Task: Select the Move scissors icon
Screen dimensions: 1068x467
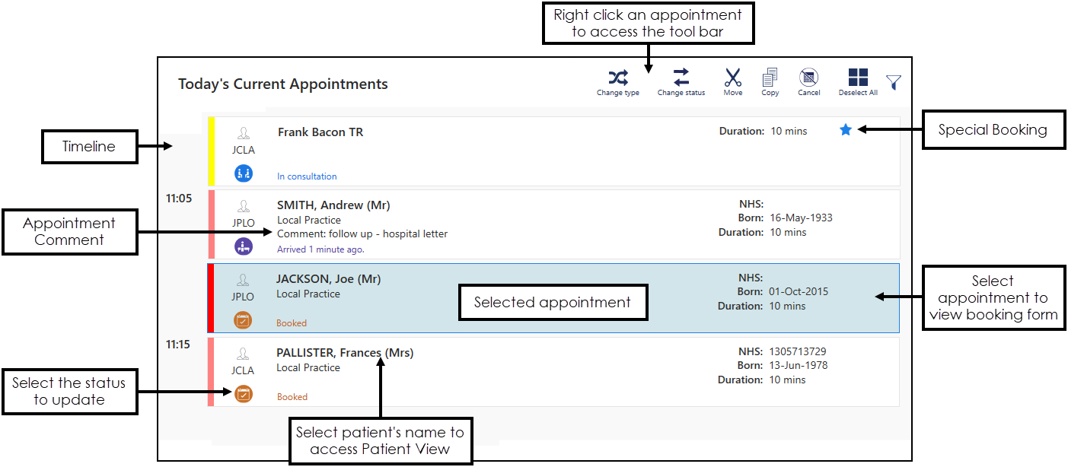Action: (732, 77)
